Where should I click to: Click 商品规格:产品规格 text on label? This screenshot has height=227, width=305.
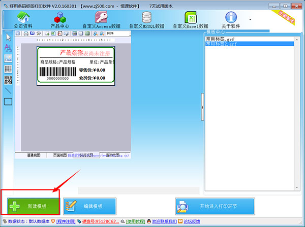[57, 62]
